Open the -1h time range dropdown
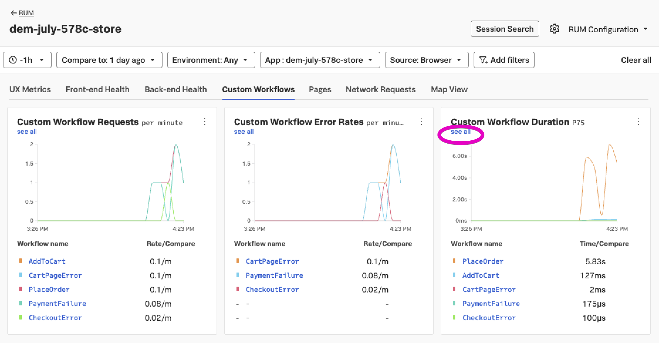This screenshot has width=659, height=343. tap(27, 60)
